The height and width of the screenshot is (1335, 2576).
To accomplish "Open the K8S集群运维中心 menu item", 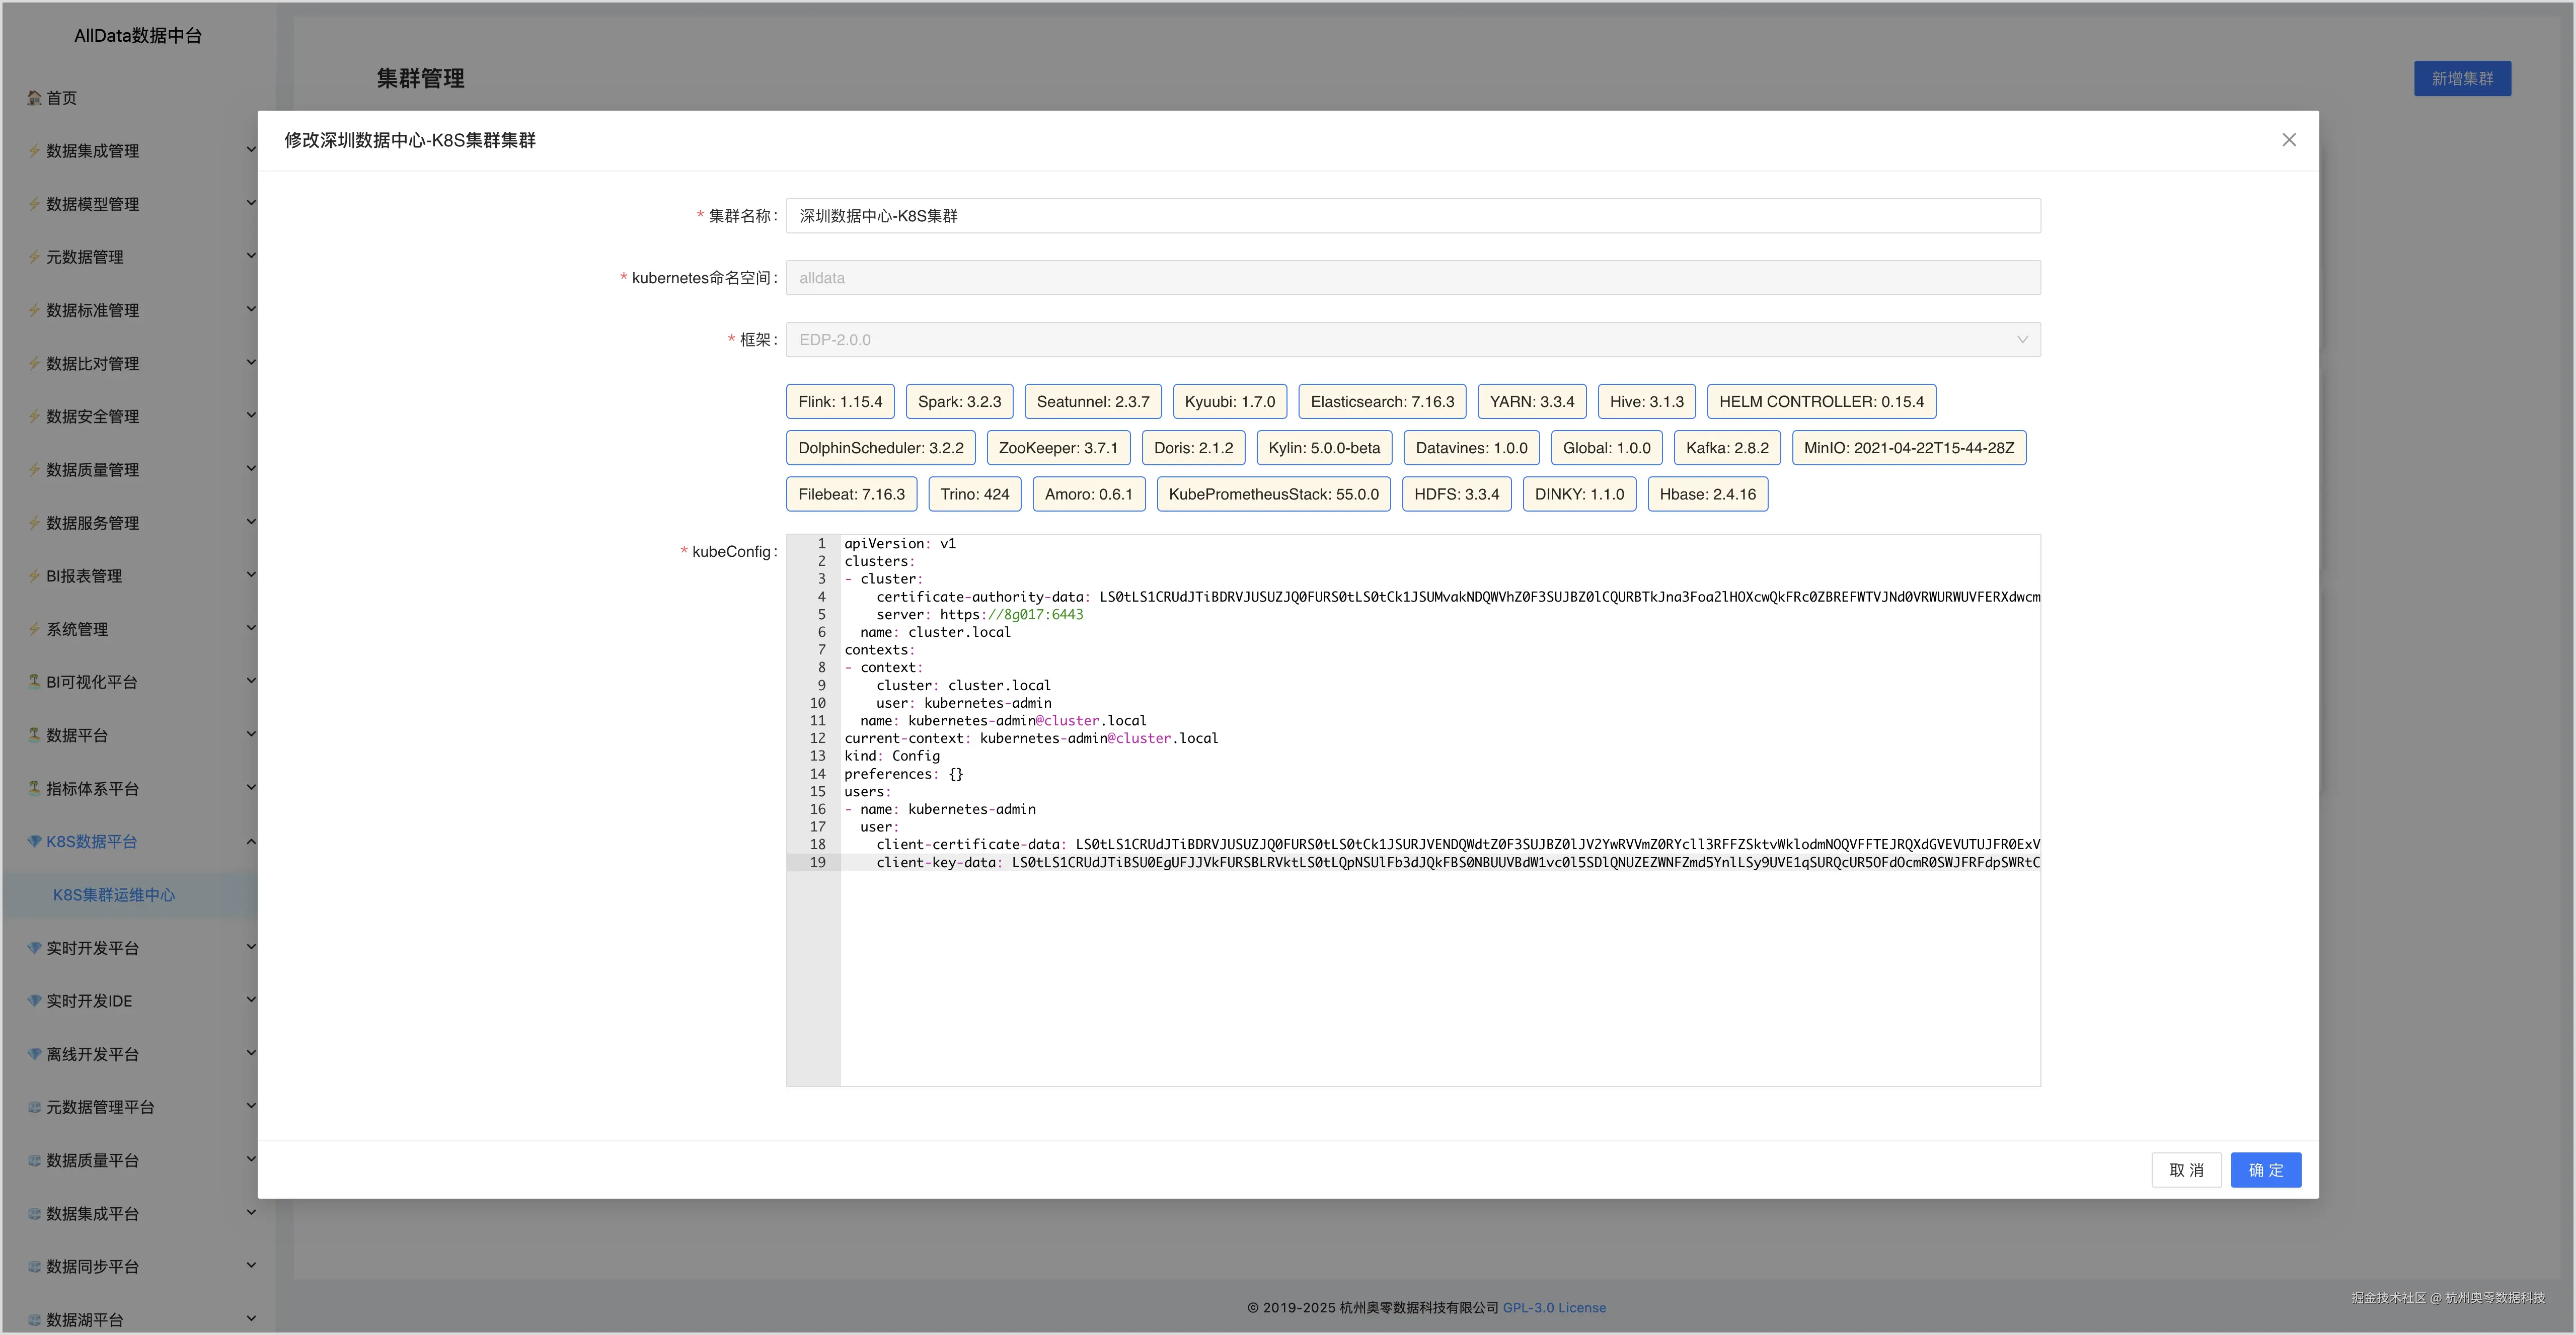I will click(x=114, y=894).
